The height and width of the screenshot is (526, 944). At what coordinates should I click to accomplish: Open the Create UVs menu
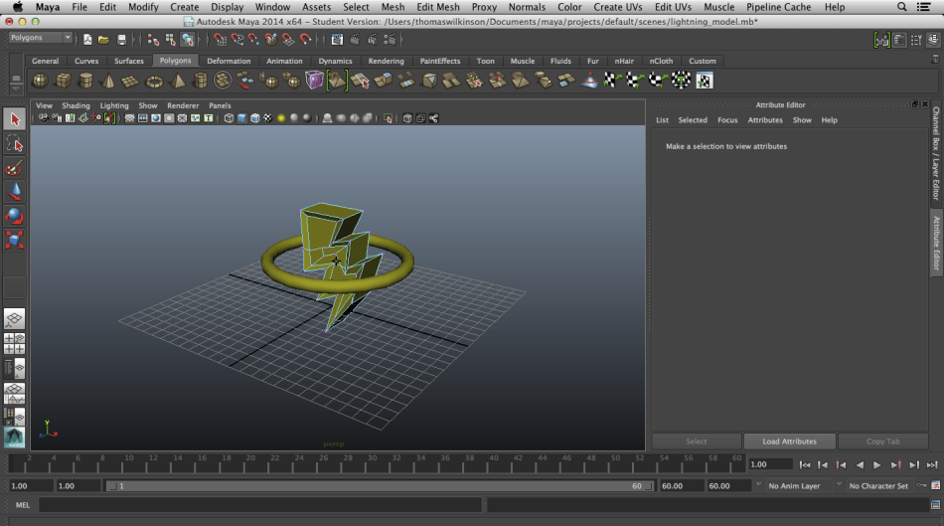point(618,7)
